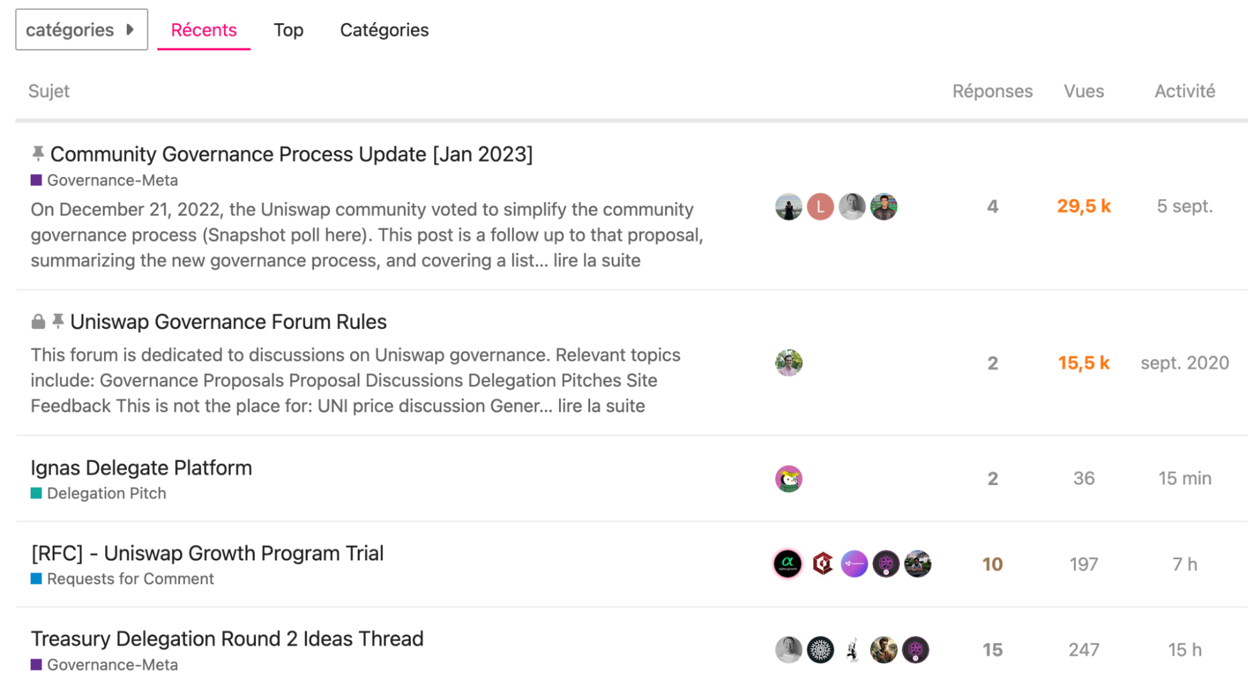Open the catégories dropdown filter

81,29
